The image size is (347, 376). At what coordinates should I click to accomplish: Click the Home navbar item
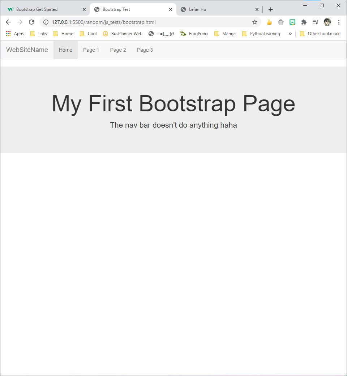click(x=65, y=50)
